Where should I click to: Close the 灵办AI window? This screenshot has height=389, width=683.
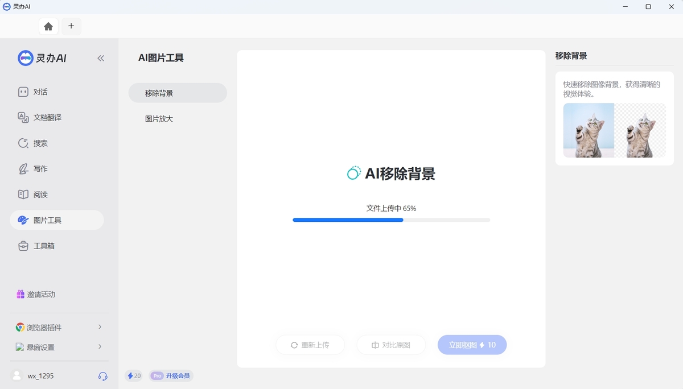672,7
